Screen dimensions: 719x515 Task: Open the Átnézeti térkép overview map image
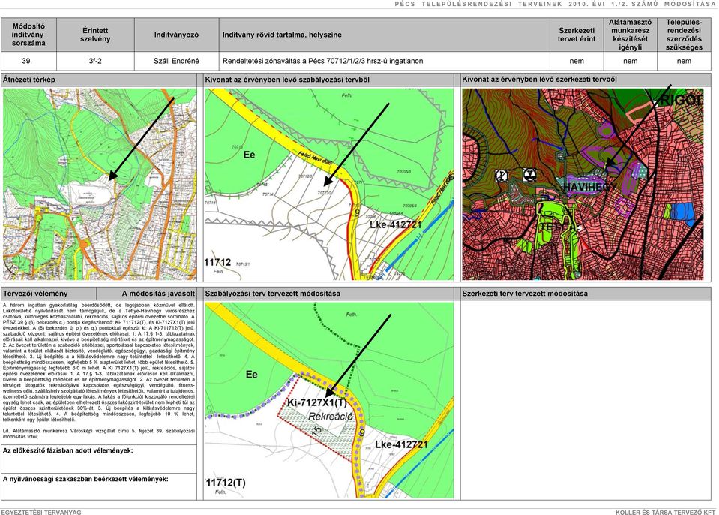100,184
